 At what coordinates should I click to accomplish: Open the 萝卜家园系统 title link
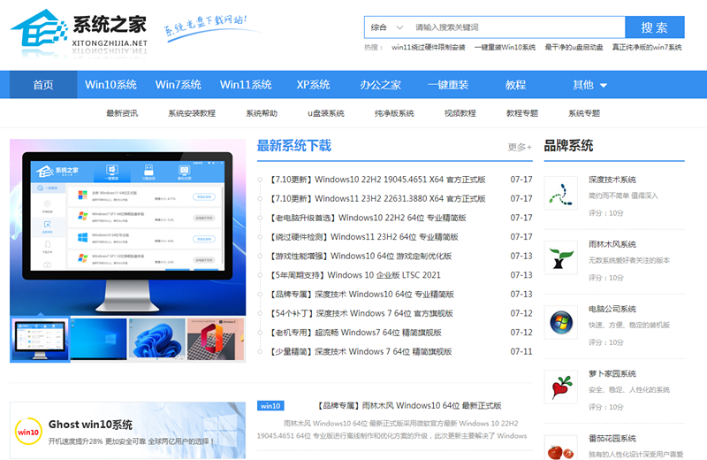point(612,373)
